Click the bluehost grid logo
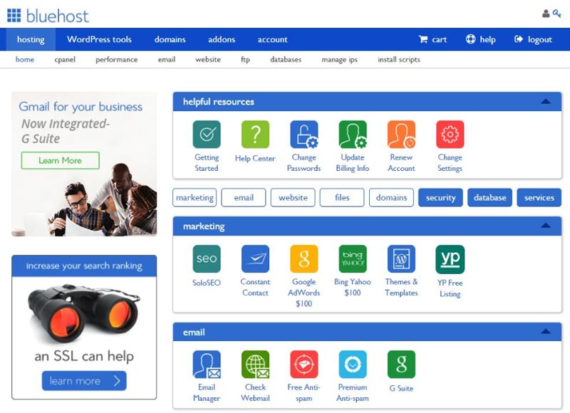Image resolution: width=570 pixels, height=413 pixels. click(14, 15)
